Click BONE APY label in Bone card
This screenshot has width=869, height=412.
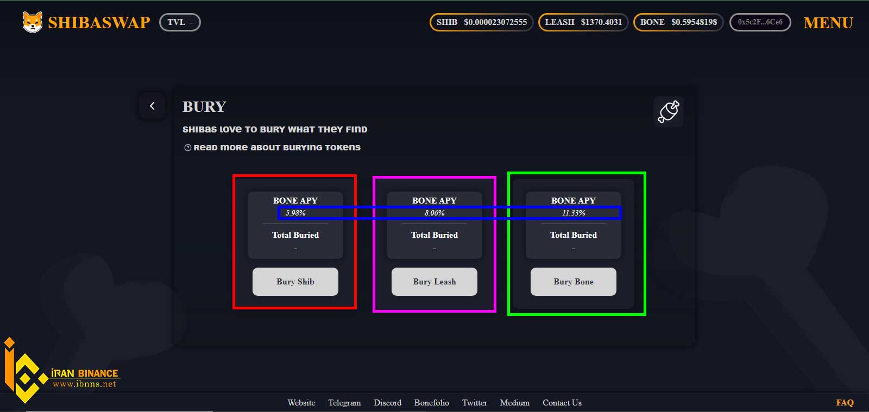click(574, 201)
